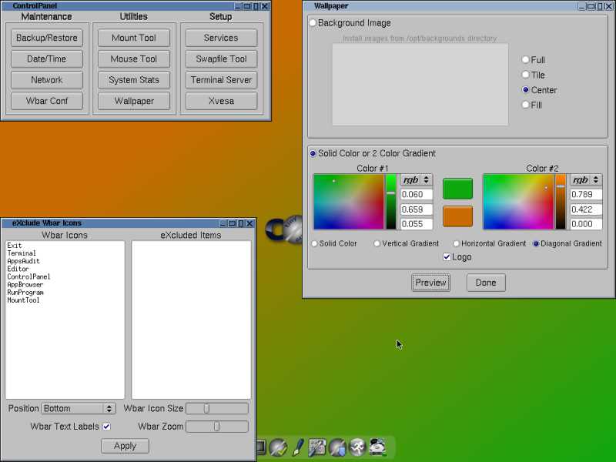
Task: Select Terminal in the Wbar Icons list
Action: coord(23,252)
